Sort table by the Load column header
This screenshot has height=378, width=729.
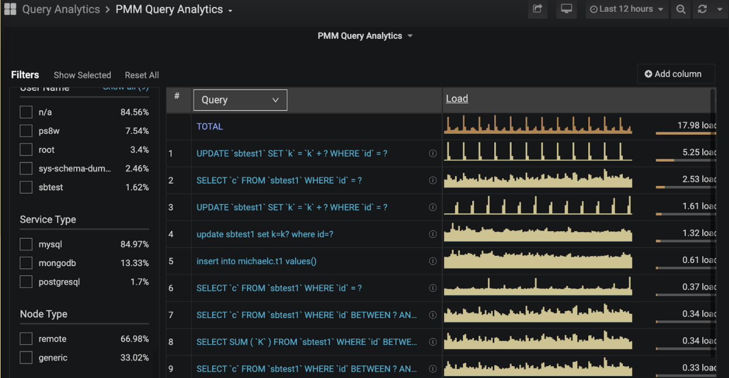[x=456, y=98]
